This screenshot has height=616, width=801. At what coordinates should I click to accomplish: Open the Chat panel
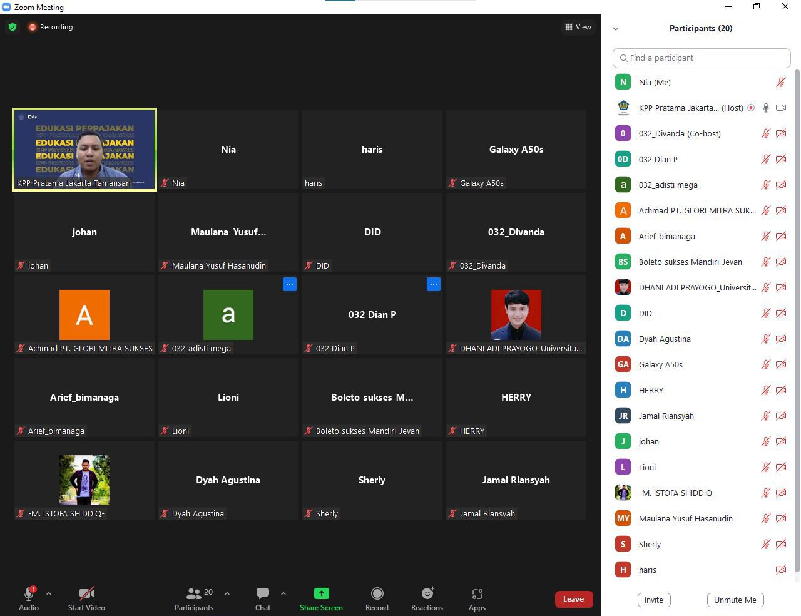tap(263, 593)
